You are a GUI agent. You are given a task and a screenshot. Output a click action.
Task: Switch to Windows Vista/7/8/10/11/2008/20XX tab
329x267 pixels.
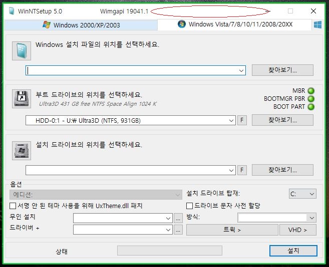(x=234, y=24)
